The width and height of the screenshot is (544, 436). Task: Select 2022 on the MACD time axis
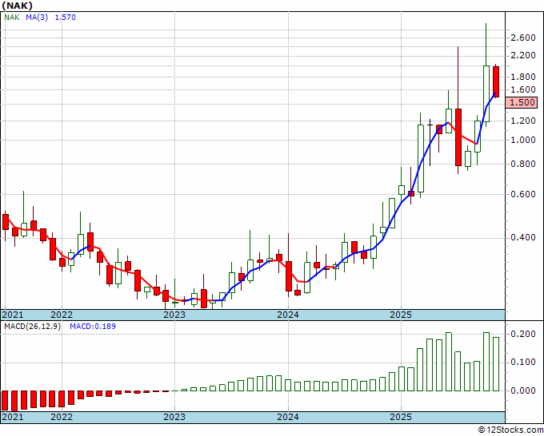pyautogui.click(x=62, y=417)
